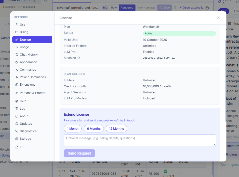Click the optional message text box
Screen dimensions: 239x177
[x=140, y=140]
